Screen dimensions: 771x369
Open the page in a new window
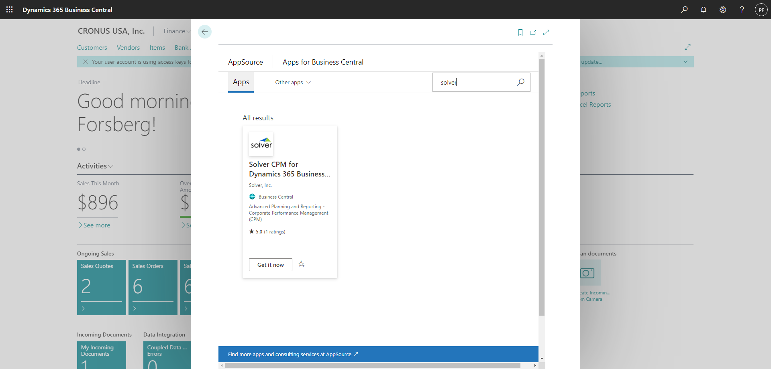tap(533, 32)
